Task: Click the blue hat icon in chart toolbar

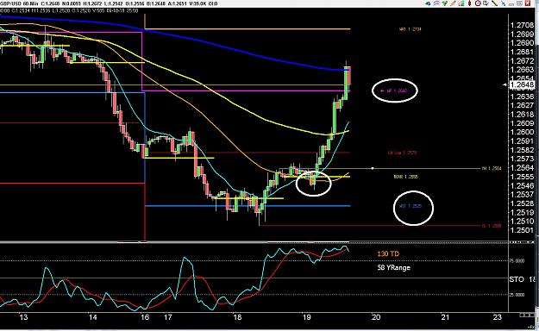Action: pos(428,3)
